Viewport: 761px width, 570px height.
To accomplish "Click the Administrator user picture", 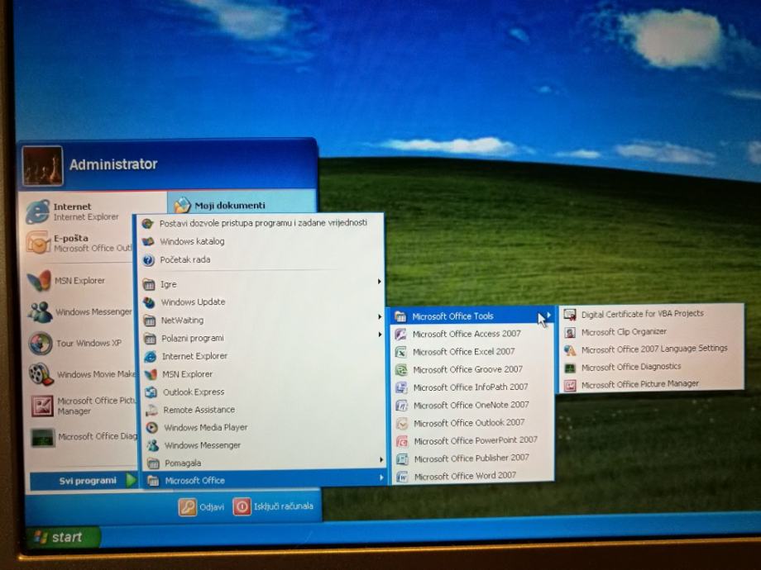I will click(x=42, y=166).
